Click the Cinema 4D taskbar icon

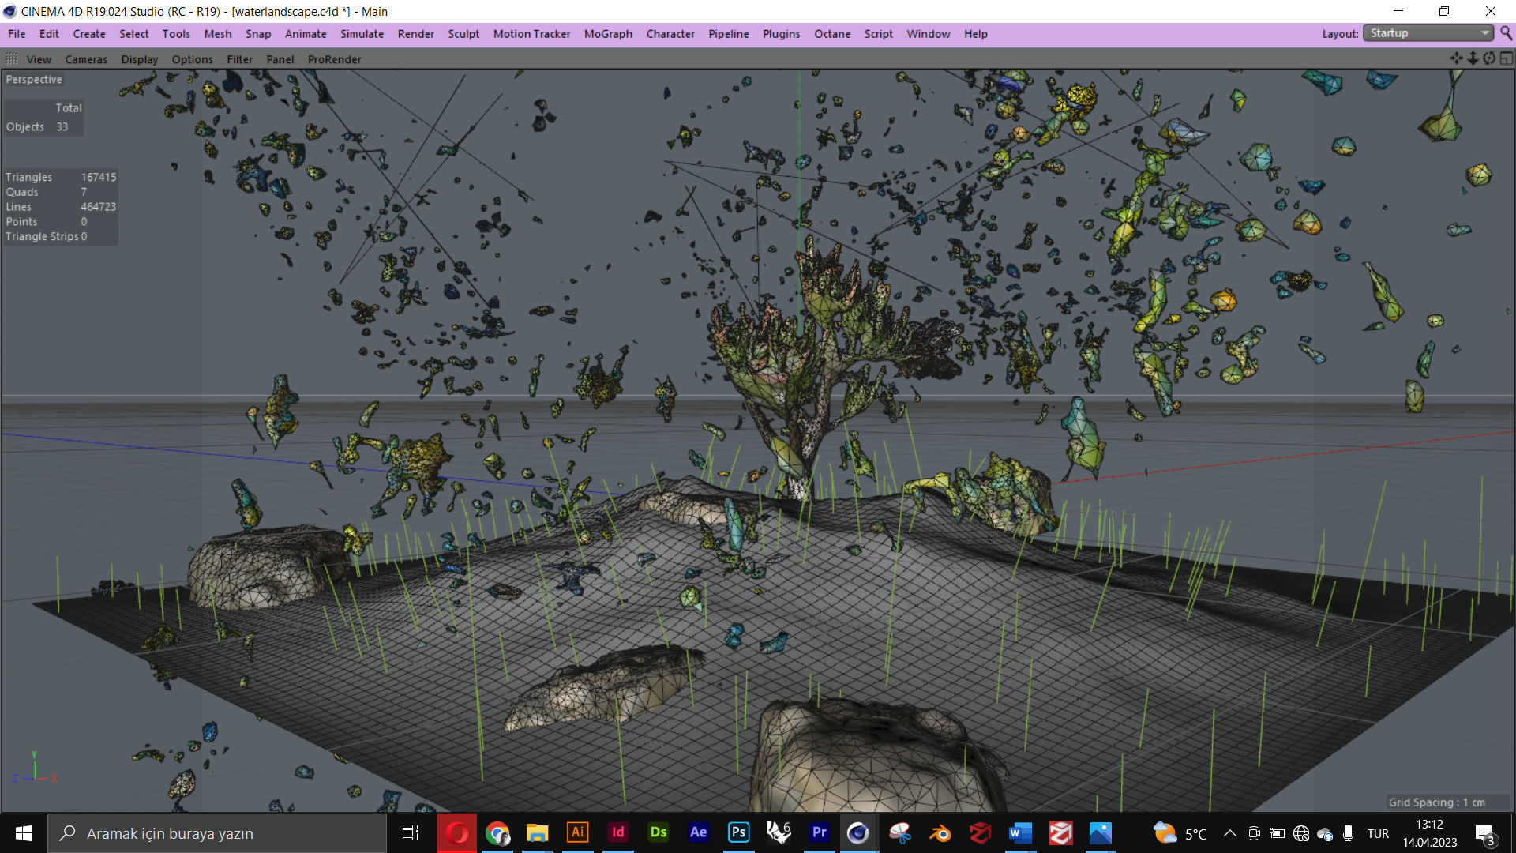coord(857,833)
